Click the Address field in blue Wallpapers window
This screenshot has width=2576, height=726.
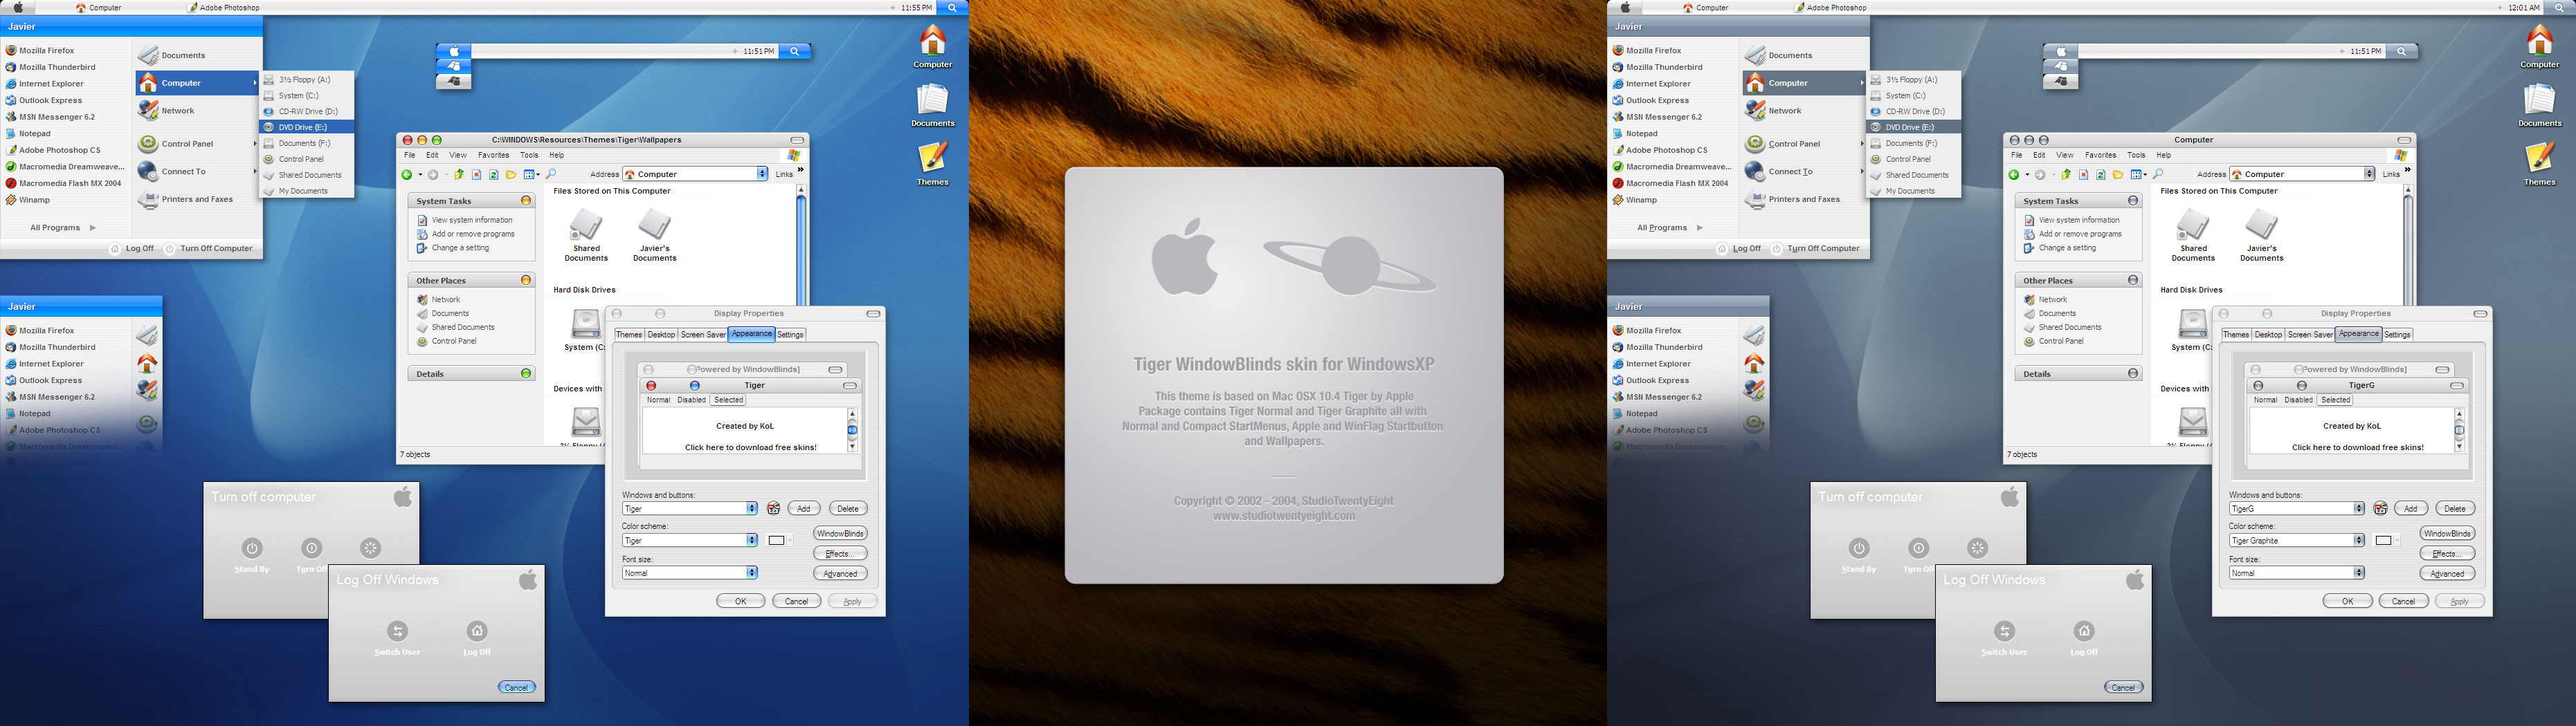click(696, 174)
